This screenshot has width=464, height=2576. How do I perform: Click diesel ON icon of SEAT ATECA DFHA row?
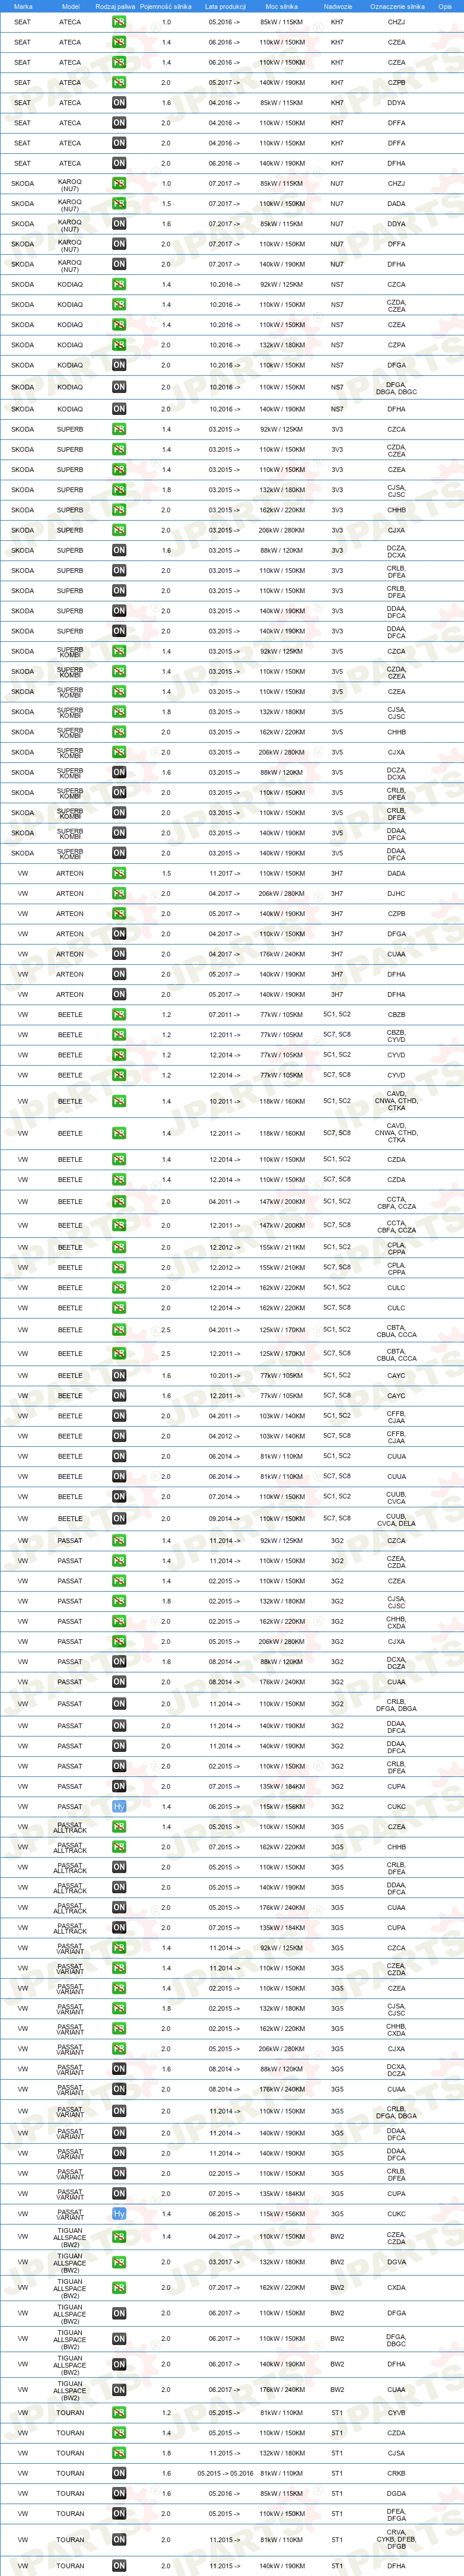click(119, 163)
